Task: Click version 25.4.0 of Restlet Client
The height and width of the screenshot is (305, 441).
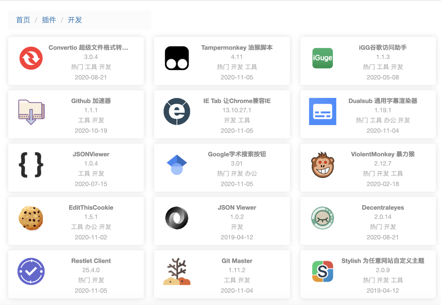Action: point(91,270)
